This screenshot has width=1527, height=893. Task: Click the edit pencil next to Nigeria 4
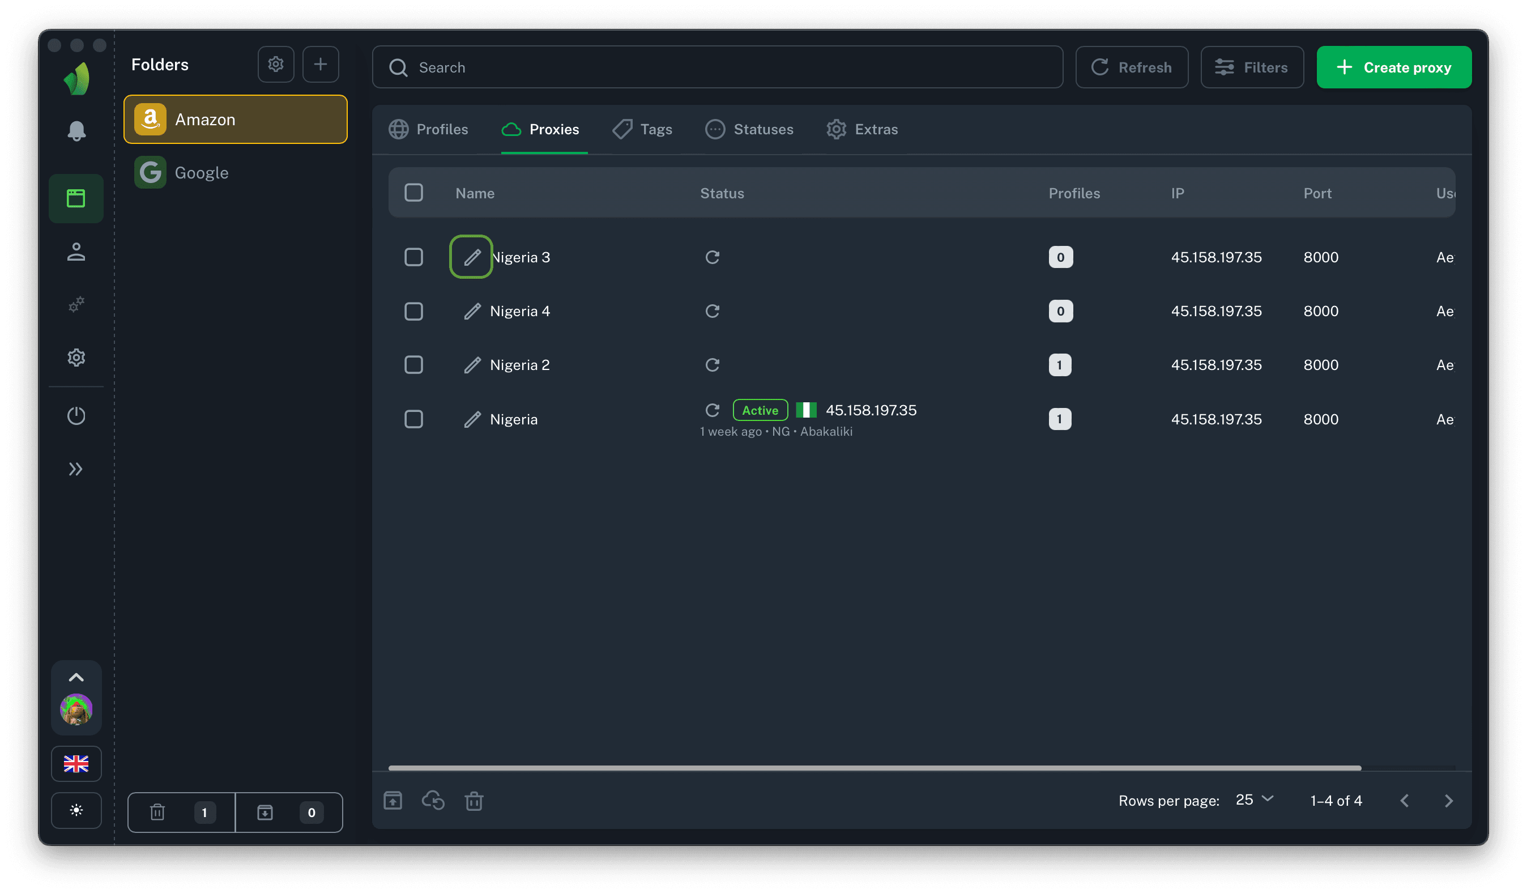472,311
